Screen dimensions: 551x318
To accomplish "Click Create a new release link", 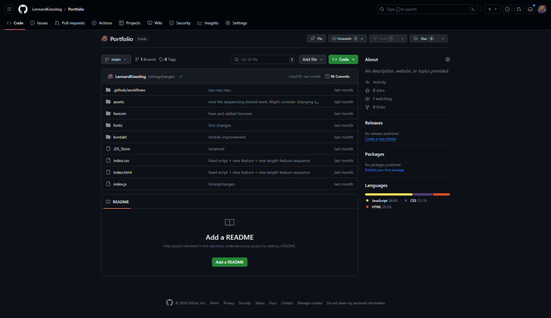I will [x=380, y=139].
